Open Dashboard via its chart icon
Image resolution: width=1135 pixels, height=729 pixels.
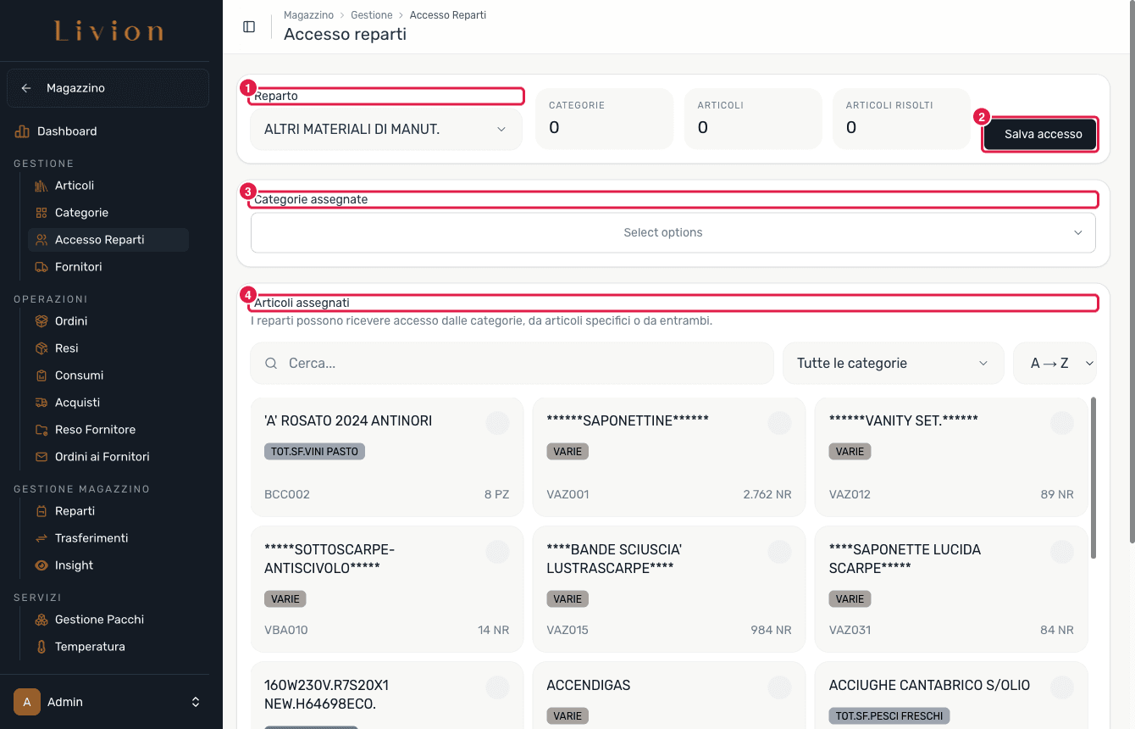(22, 131)
